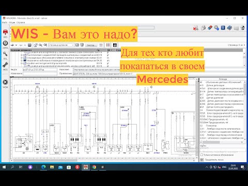Toggle the 'Только условное обозначение' checkbox

(202, 155)
